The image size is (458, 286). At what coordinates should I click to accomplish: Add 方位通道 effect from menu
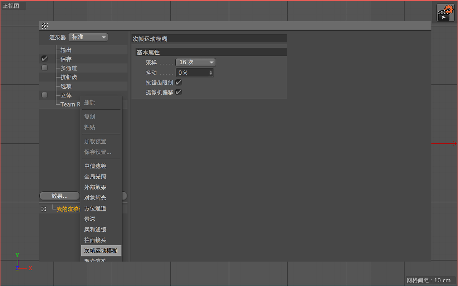(95, 208)
